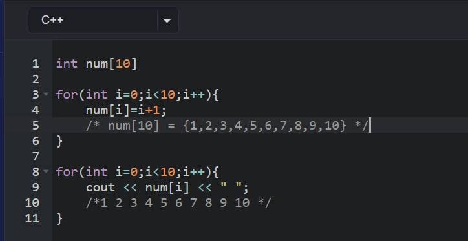Click line number 10 in gutter

32,202
